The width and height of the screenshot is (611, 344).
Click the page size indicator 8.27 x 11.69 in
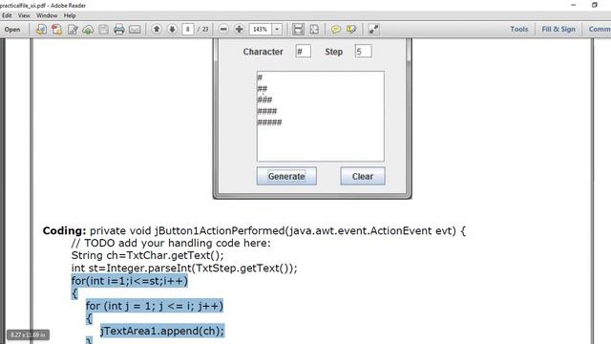28,334
